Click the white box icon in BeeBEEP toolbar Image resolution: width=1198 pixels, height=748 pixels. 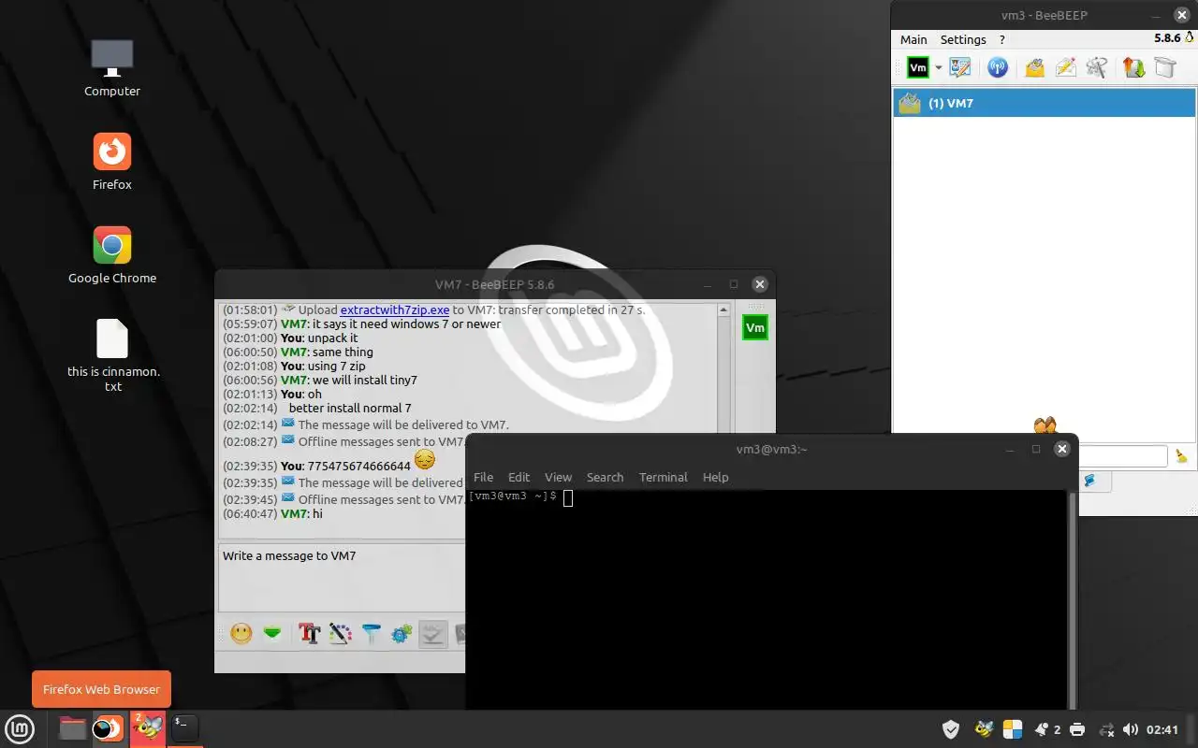pyautogui.click(x=1164, y=67)
